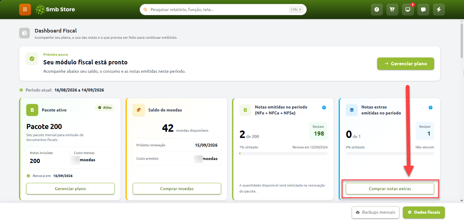Click the Comprar moedas button
The image size is (464, 222).
[177, 189]
